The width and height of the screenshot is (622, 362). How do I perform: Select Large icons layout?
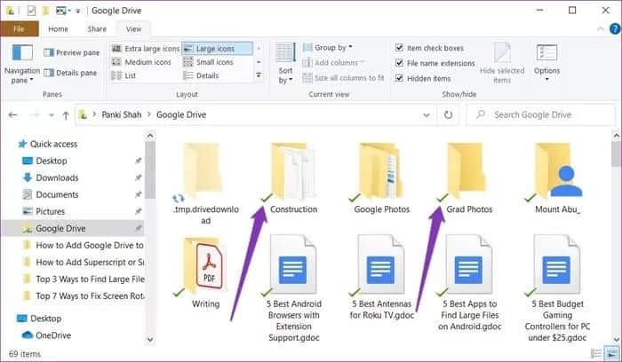pyautogui.click(x=217, y=49)
